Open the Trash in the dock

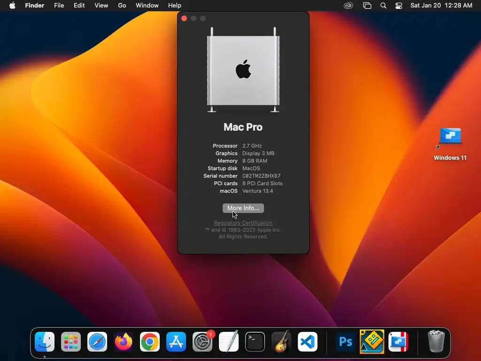point(436,341)
